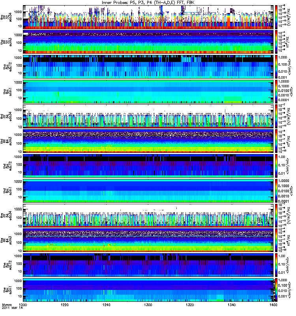This screenshot has width=296, height=316.
Task: Select the the fbk edc12 spectrogram panel
Action: (148, 265)
